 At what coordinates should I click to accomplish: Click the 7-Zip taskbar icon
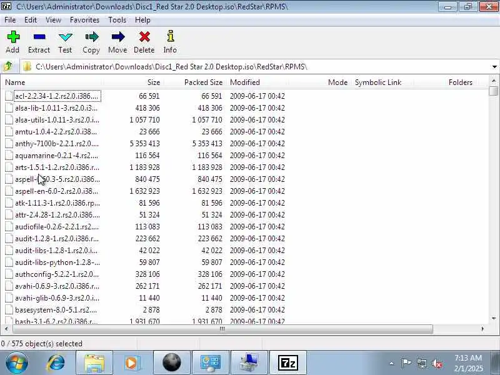point(288,363)
